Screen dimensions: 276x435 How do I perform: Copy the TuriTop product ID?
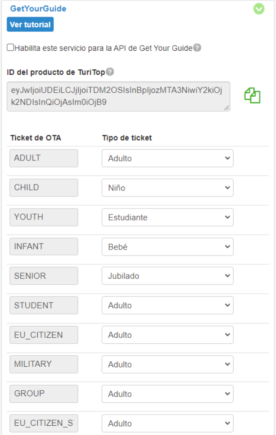pyautogui.click(x=252, y=95)
